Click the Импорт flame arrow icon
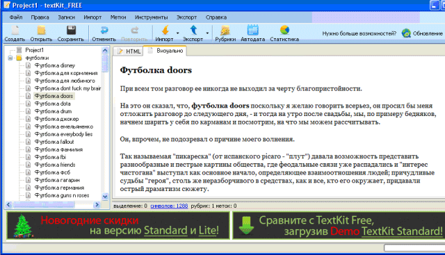The image size is (445, 255). point(165,30)
